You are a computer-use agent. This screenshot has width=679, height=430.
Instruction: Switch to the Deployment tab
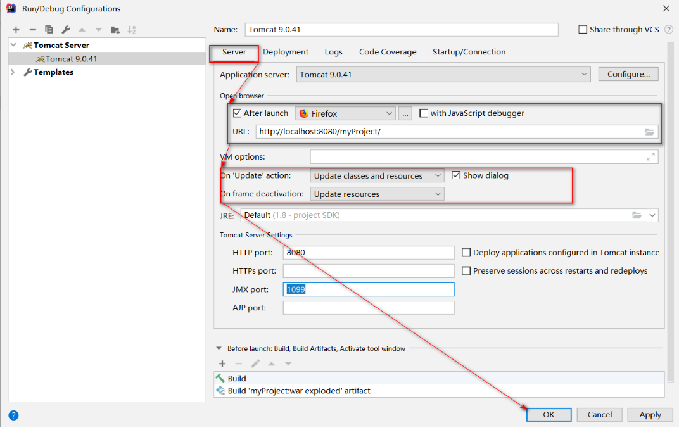(x=286, y=52)
